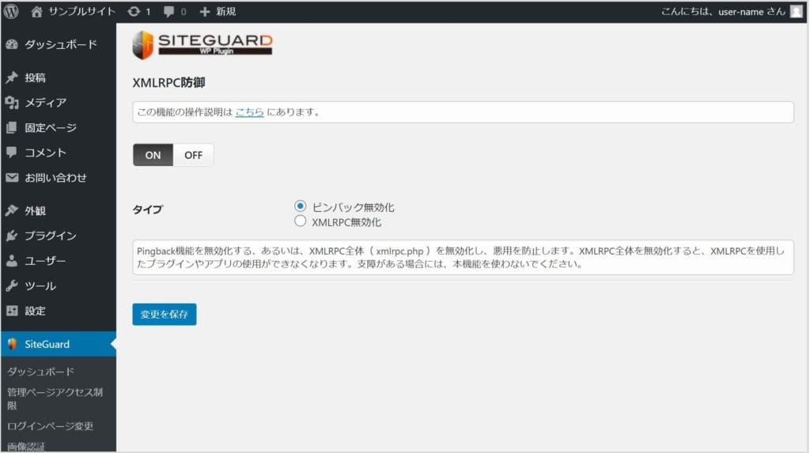The width and height of the screenshot is (810, 453).
Task: Click the サンプルサイト site name link
Action: click(x=81, y=11)
